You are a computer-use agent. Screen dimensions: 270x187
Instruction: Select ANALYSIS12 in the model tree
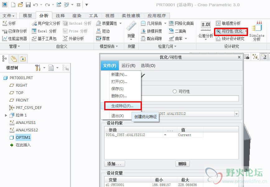coord(27,130)
